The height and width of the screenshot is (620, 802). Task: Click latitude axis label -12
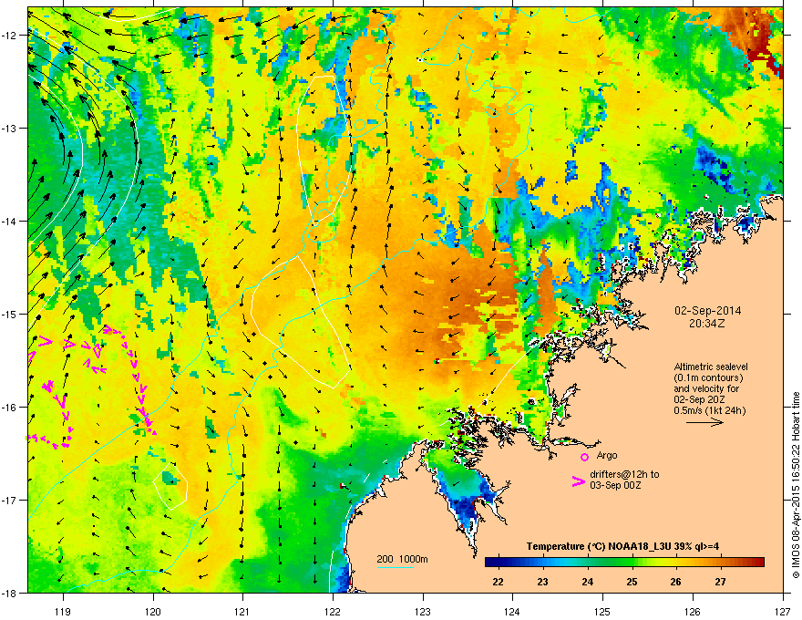(9, 36)
